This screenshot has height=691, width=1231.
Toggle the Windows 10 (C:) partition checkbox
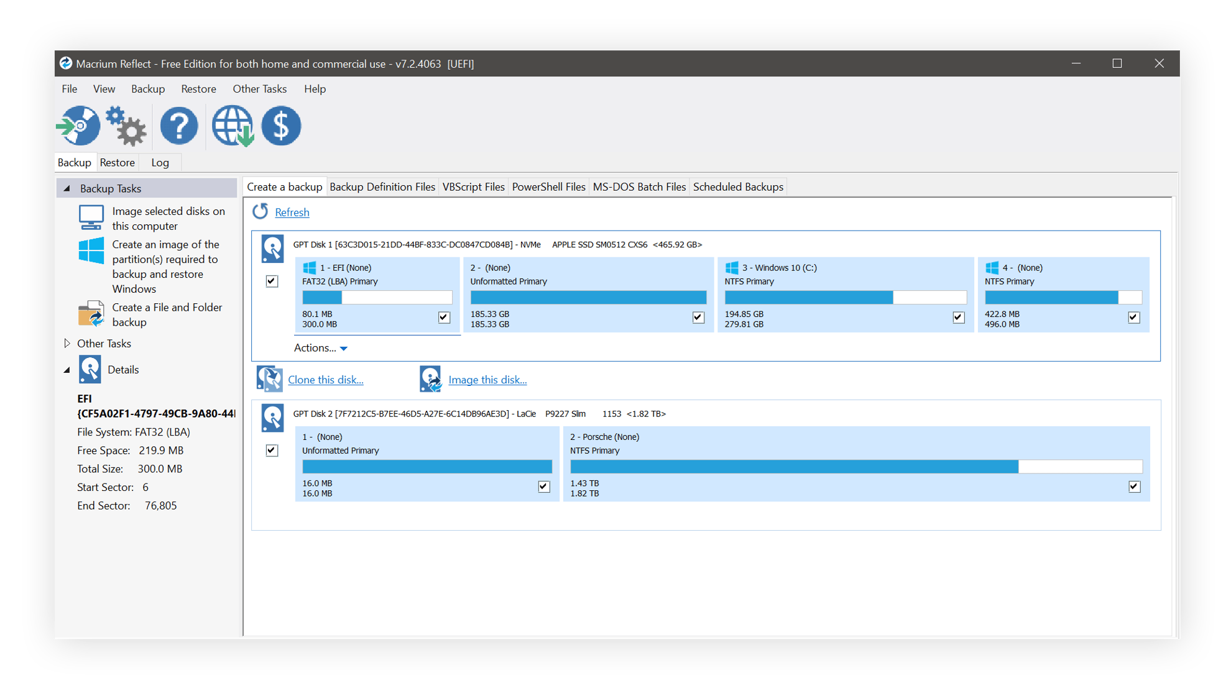point(958,318)
